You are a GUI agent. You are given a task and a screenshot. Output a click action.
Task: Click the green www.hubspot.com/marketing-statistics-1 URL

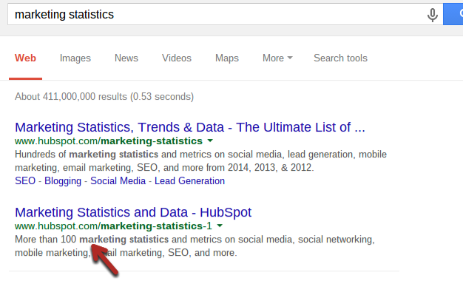click(113, 226)
